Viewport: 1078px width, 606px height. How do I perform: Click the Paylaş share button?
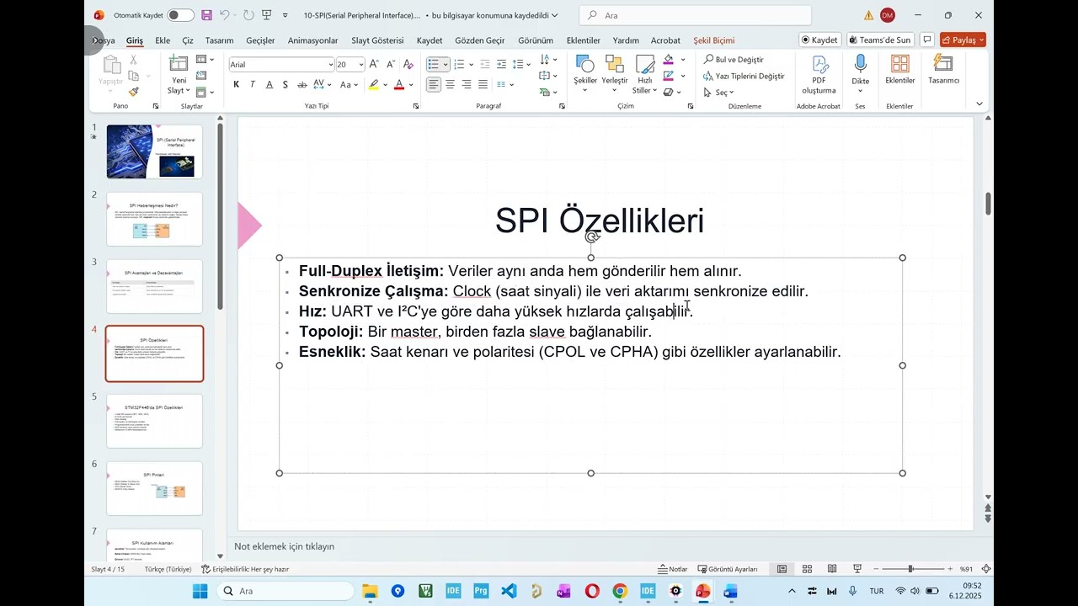pyautogui.click(x=963, y=40)
